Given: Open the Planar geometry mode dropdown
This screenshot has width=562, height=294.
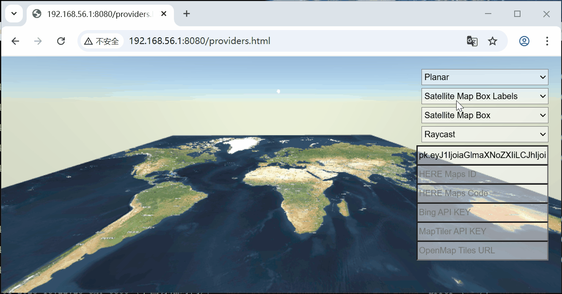Looking at the screenshot, I should (485, 77).
